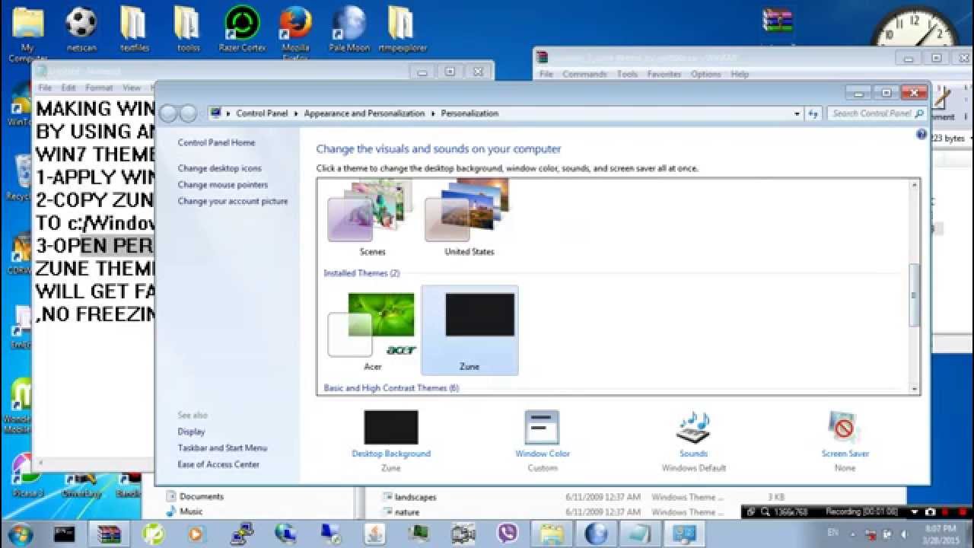Open Ease of Access Center link

[x=218, y=464]
